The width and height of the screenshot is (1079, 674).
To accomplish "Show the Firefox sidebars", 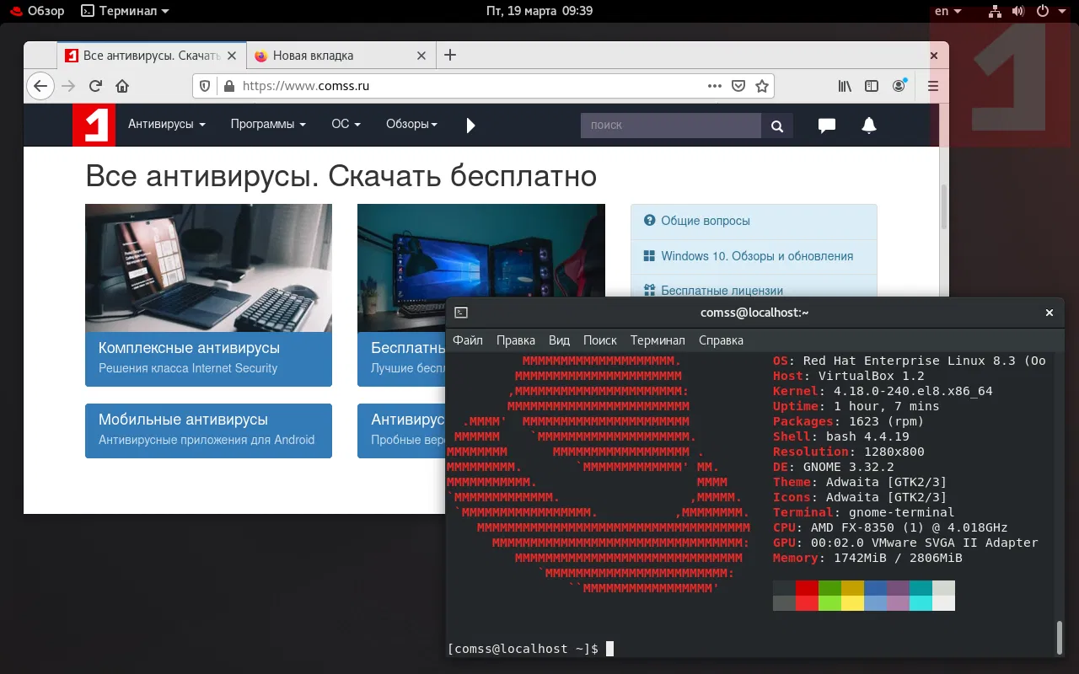I will 872,86.
